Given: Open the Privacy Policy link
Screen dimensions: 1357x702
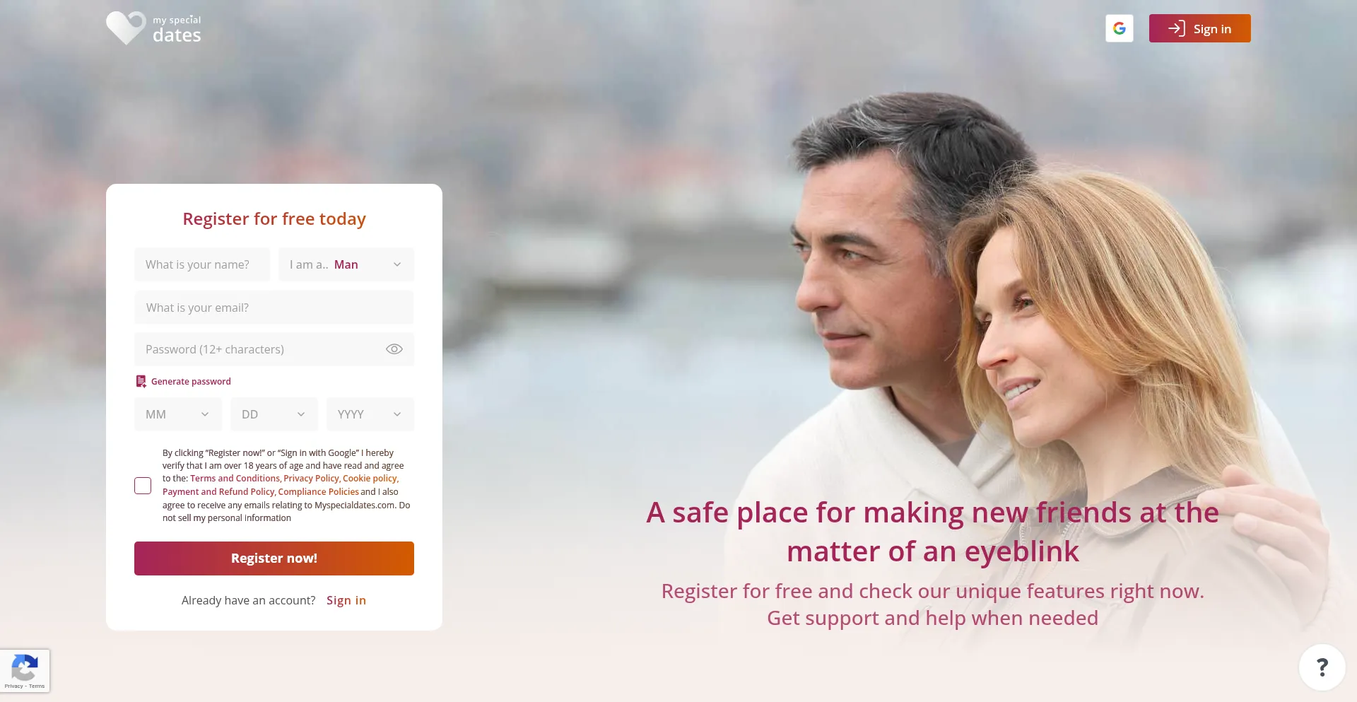Looking at the screenshot, I should [x=311, y=479].
